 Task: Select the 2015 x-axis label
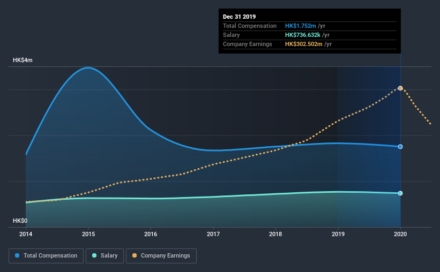tap(88, 234)
